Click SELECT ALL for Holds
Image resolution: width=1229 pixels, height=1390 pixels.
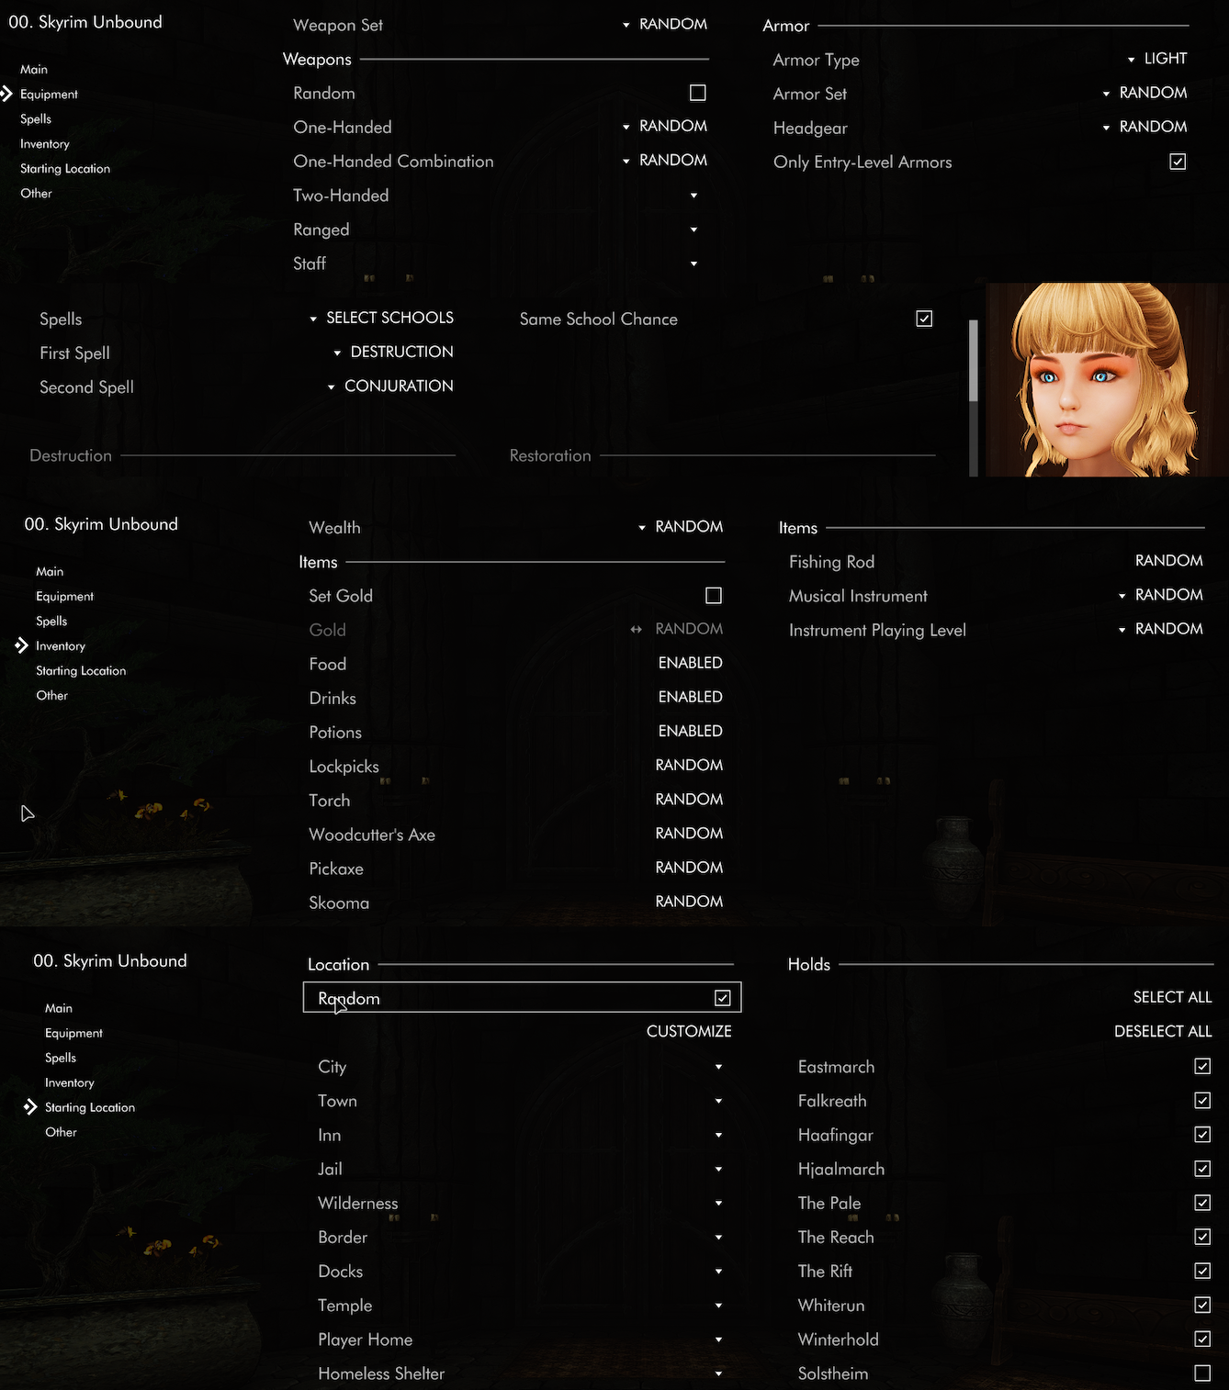[x=1173, y=997]
